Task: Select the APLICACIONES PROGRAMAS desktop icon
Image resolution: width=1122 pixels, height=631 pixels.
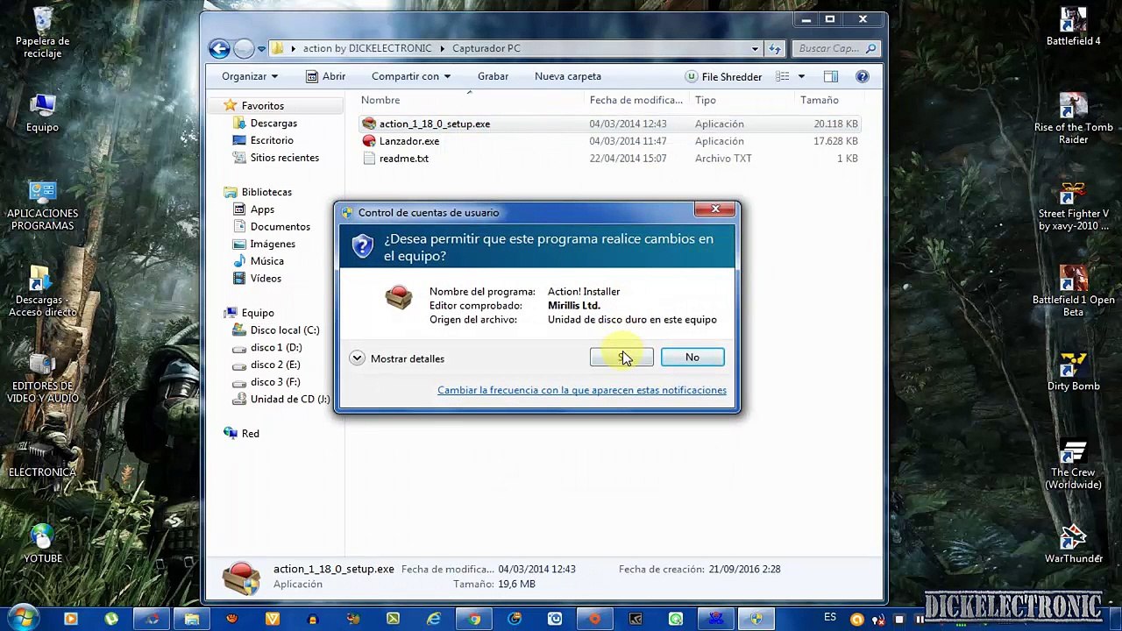Action: point(42,206)
